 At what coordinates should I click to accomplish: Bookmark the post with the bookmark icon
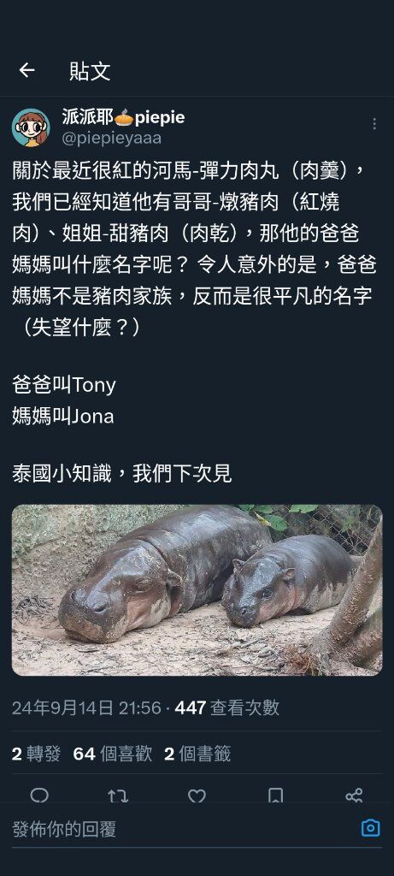click(275, 796)
